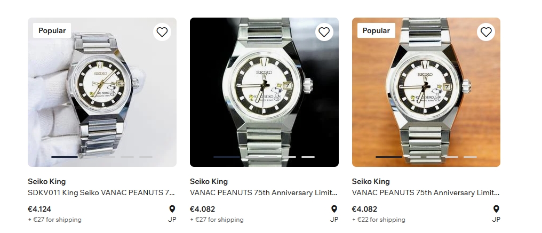Click Seiko King brand on the first listing
Image resolution: width=542 pixels, height=233 pixels.
pos(47,181)
